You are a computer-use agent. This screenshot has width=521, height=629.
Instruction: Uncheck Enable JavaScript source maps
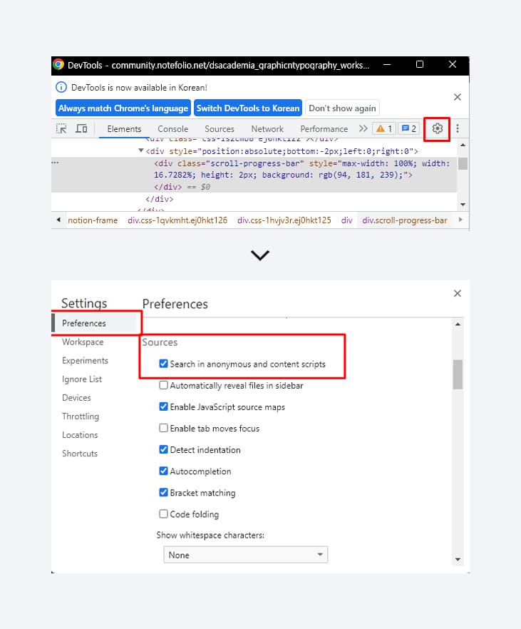click(x=163, y=406)
